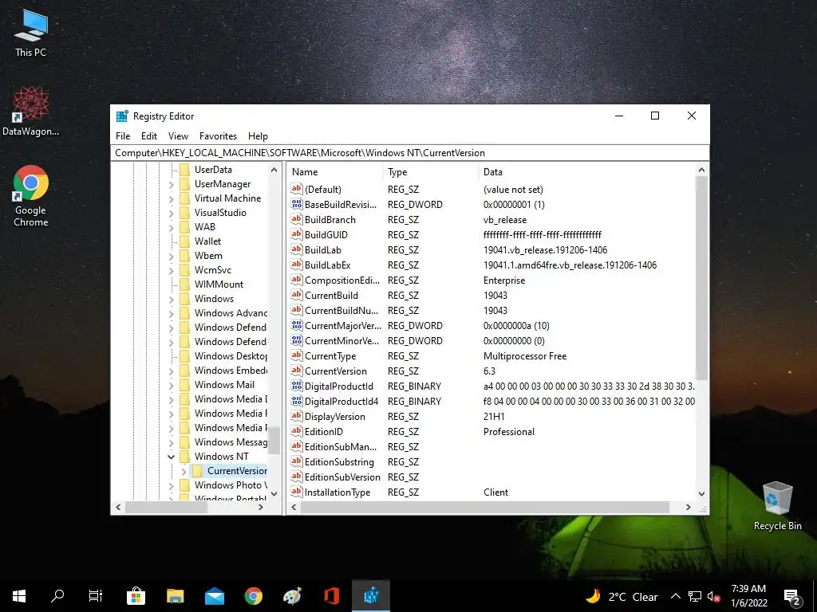Expand the Virtual Machine tree node
Screen dimensions: 817x612
pyautogui.click(x=171, y=198)
